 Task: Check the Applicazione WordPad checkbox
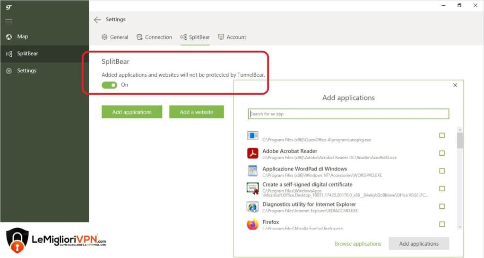442,171
